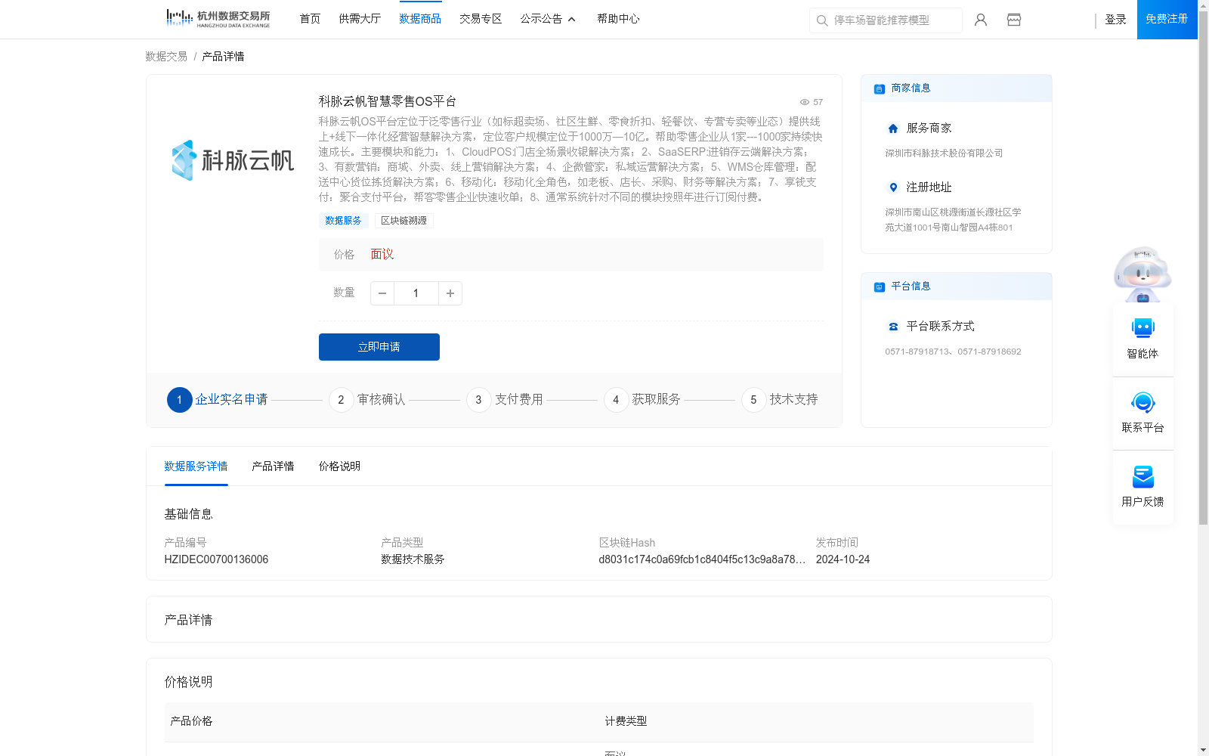Screen dimensions: 1209x756
Task: Open the robot mascot assistant
Action: pos(1143,274)
